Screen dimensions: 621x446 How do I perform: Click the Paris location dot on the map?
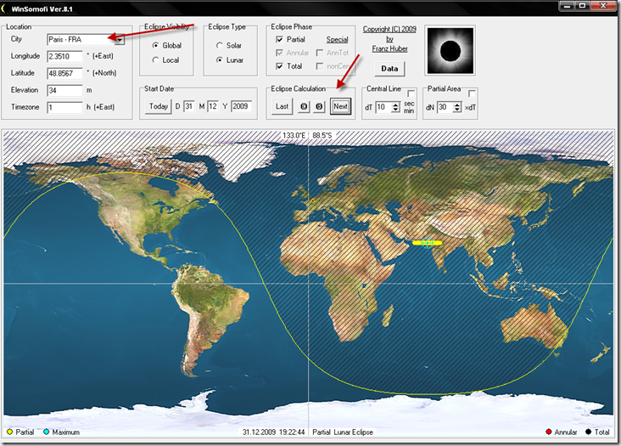(x=312, y=201)
